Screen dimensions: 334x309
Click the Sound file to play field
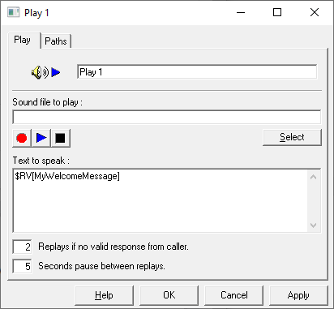(167, 117)
